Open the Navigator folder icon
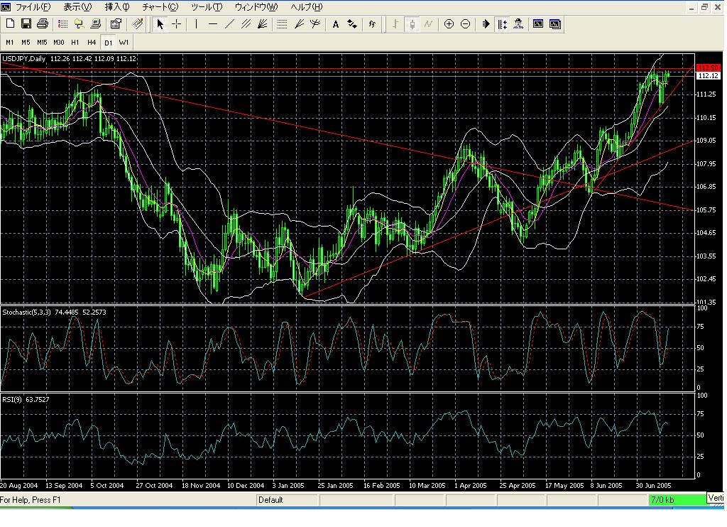The image size is (727, 527). click(79, 24)
